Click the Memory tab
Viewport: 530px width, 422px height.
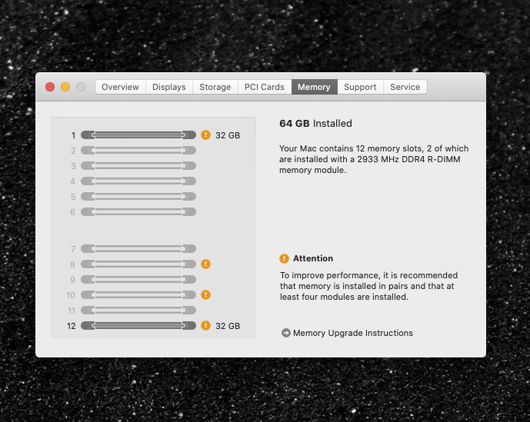pos(314,87)
